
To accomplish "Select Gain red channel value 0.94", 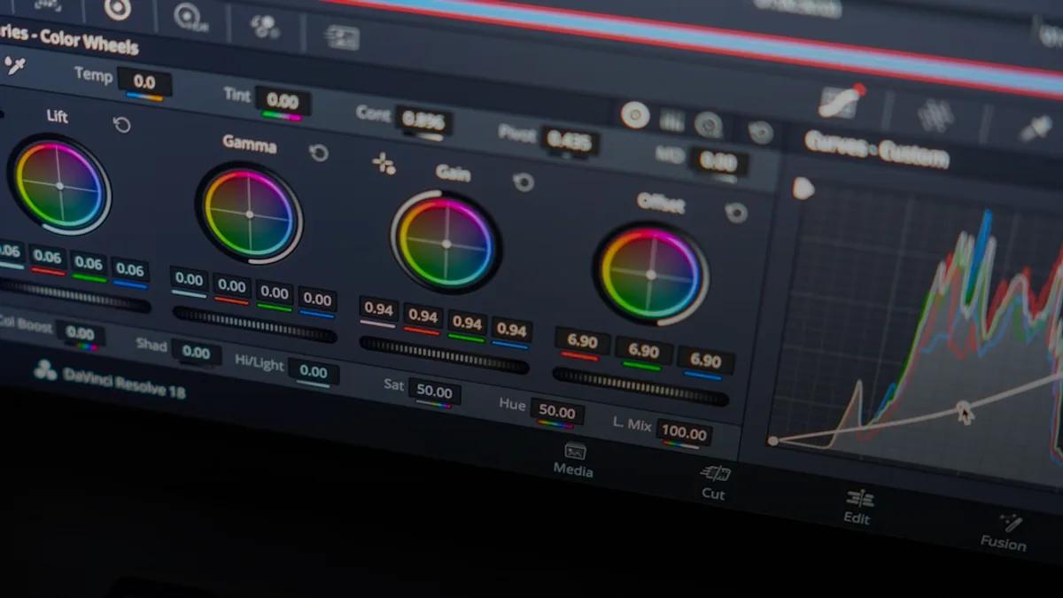I will point(423,316).
